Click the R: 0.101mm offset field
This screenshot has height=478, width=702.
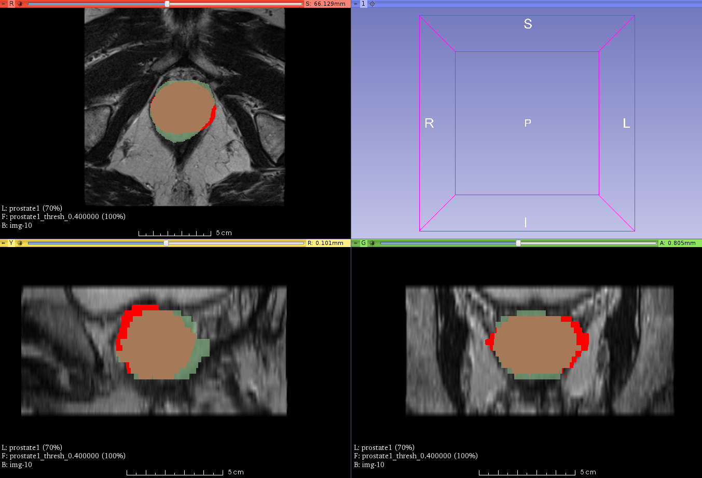tap(326, 243)
